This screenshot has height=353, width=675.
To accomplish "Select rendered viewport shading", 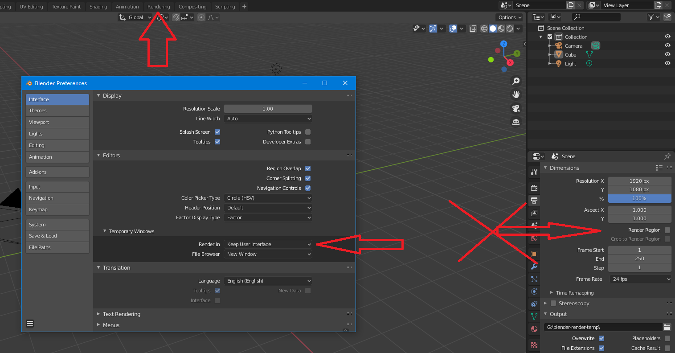I will (x=510, y=29).
